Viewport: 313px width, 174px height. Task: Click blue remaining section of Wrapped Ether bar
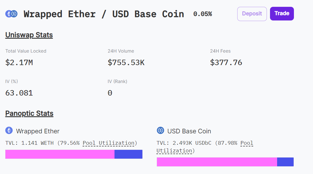point(128,154)
